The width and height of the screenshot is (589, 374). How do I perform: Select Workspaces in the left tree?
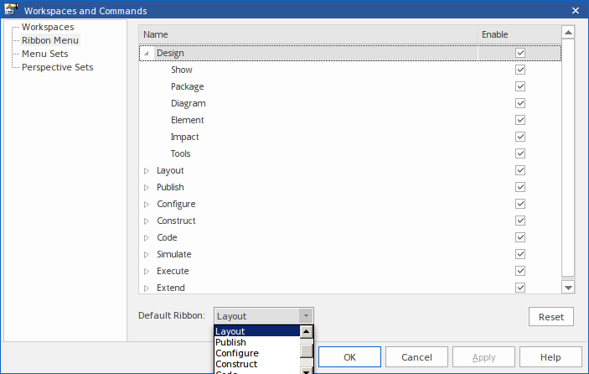(47, 27)
